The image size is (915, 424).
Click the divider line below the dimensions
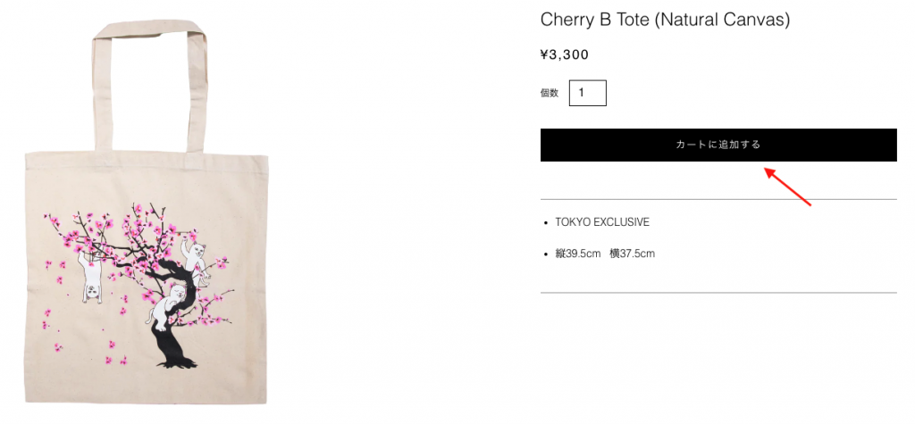coord(718,292)
